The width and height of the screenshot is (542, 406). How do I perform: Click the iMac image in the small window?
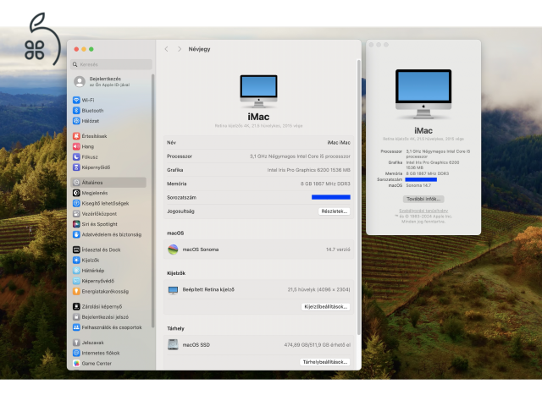(x=423, y=94)
